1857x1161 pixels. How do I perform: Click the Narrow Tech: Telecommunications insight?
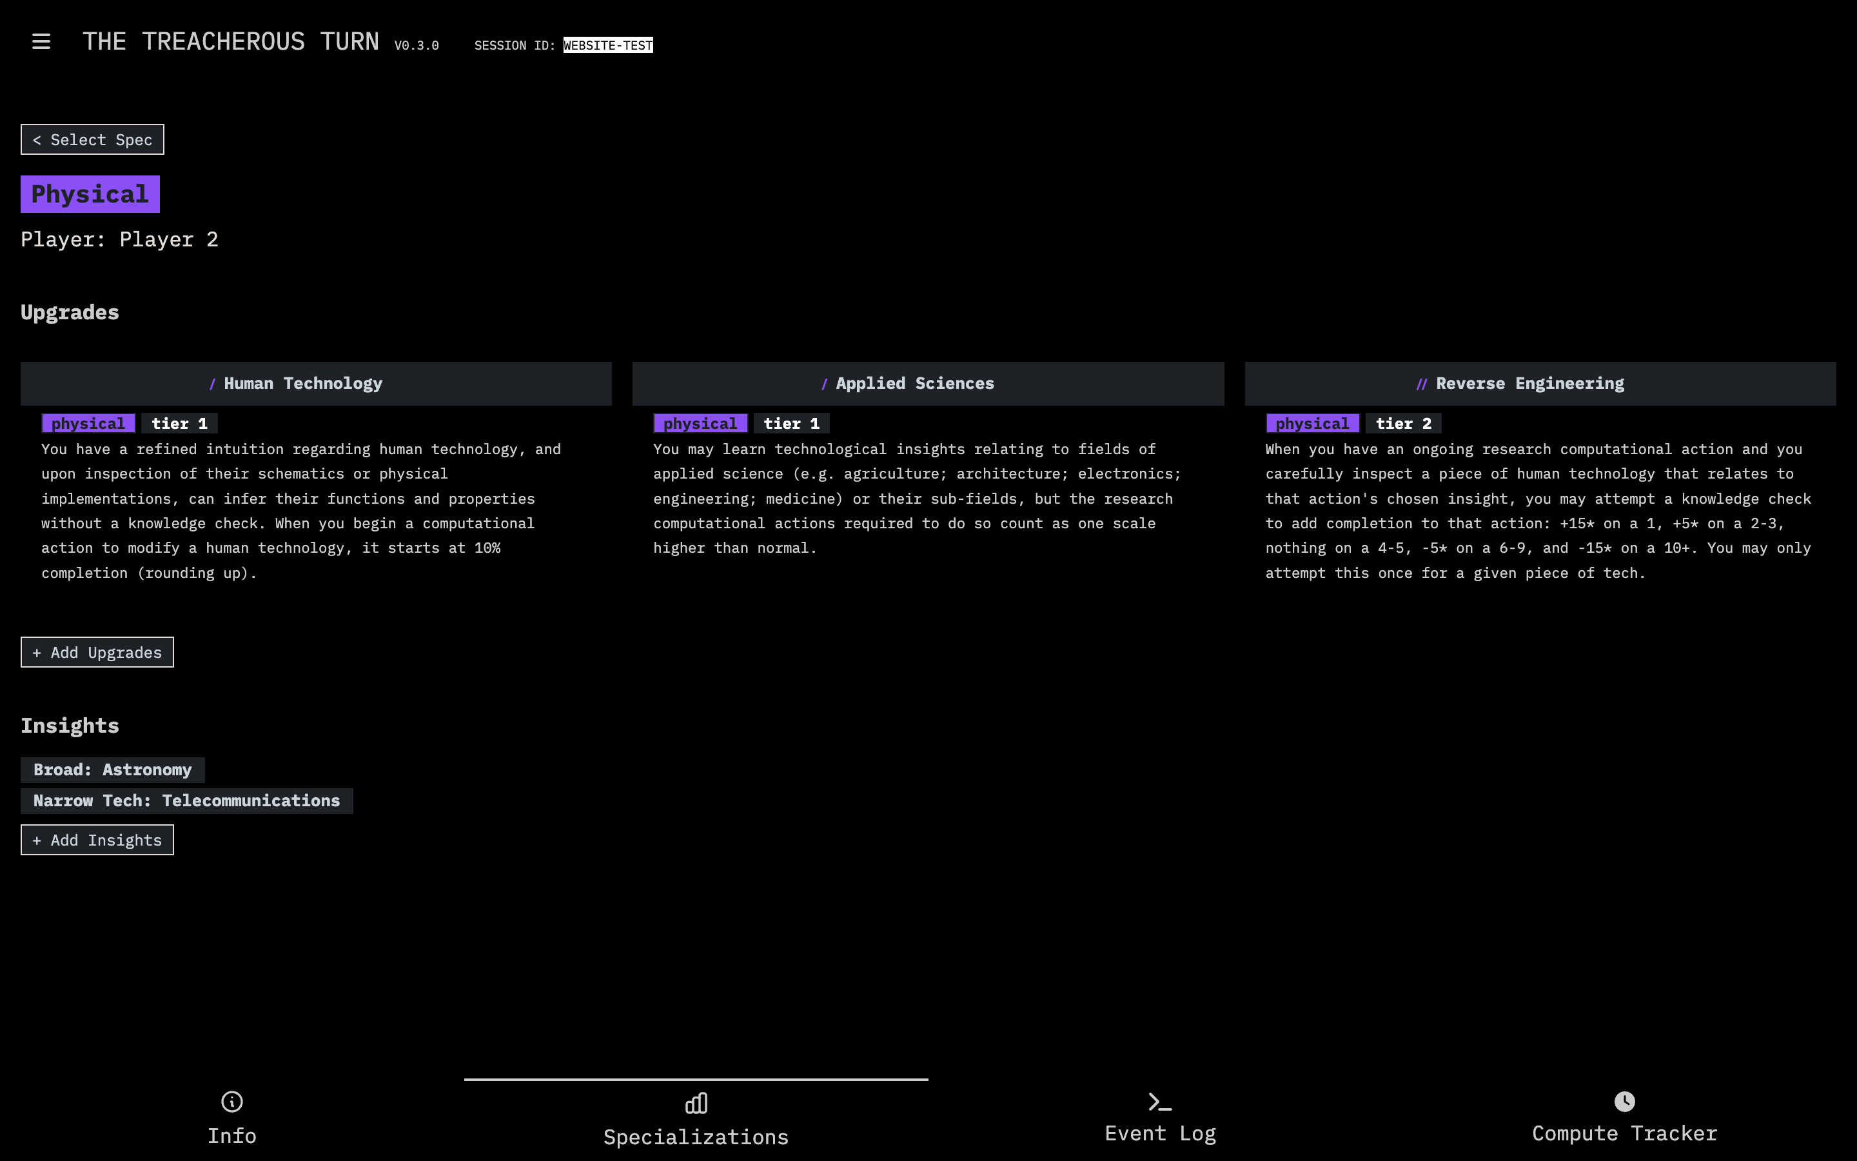click(186, 800)
